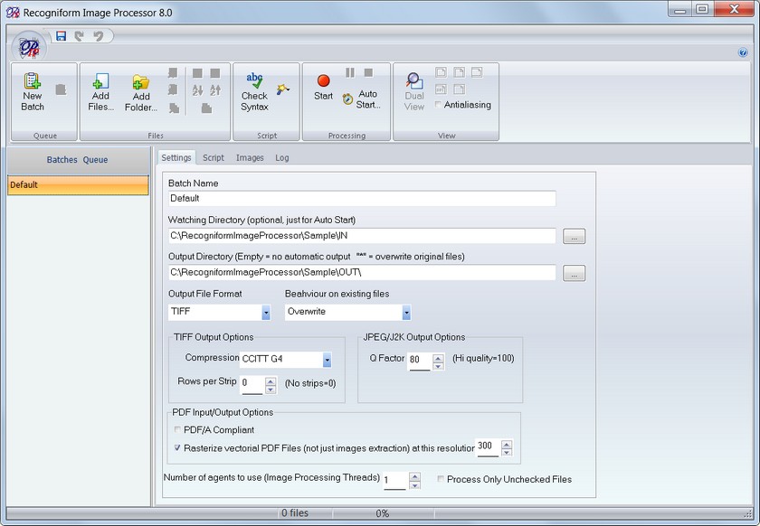Select the Batches panel tab

pyautogui.click(x=62, y=159)
